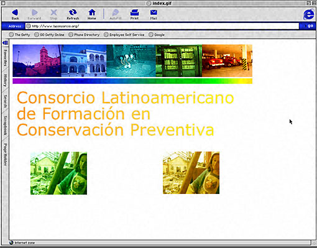Open the Google favorites link
The width and height of the screenshot is (317, 248).
tap(157, 35)
